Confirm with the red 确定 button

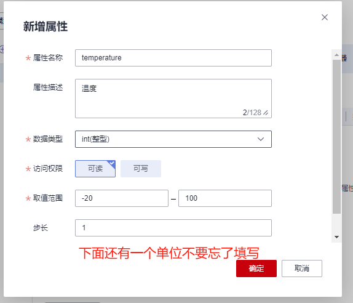pos(256,269)
